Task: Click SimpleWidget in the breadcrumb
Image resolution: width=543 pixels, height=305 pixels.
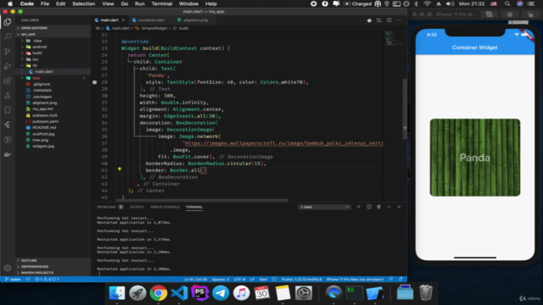Action: pyautogui.click(x=154, y=28)
